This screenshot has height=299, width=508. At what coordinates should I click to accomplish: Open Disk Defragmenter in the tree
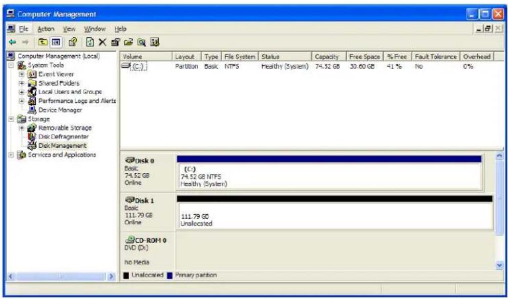63,136
